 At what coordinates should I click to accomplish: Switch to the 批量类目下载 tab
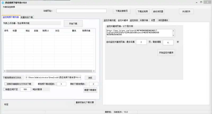[27, 17]
